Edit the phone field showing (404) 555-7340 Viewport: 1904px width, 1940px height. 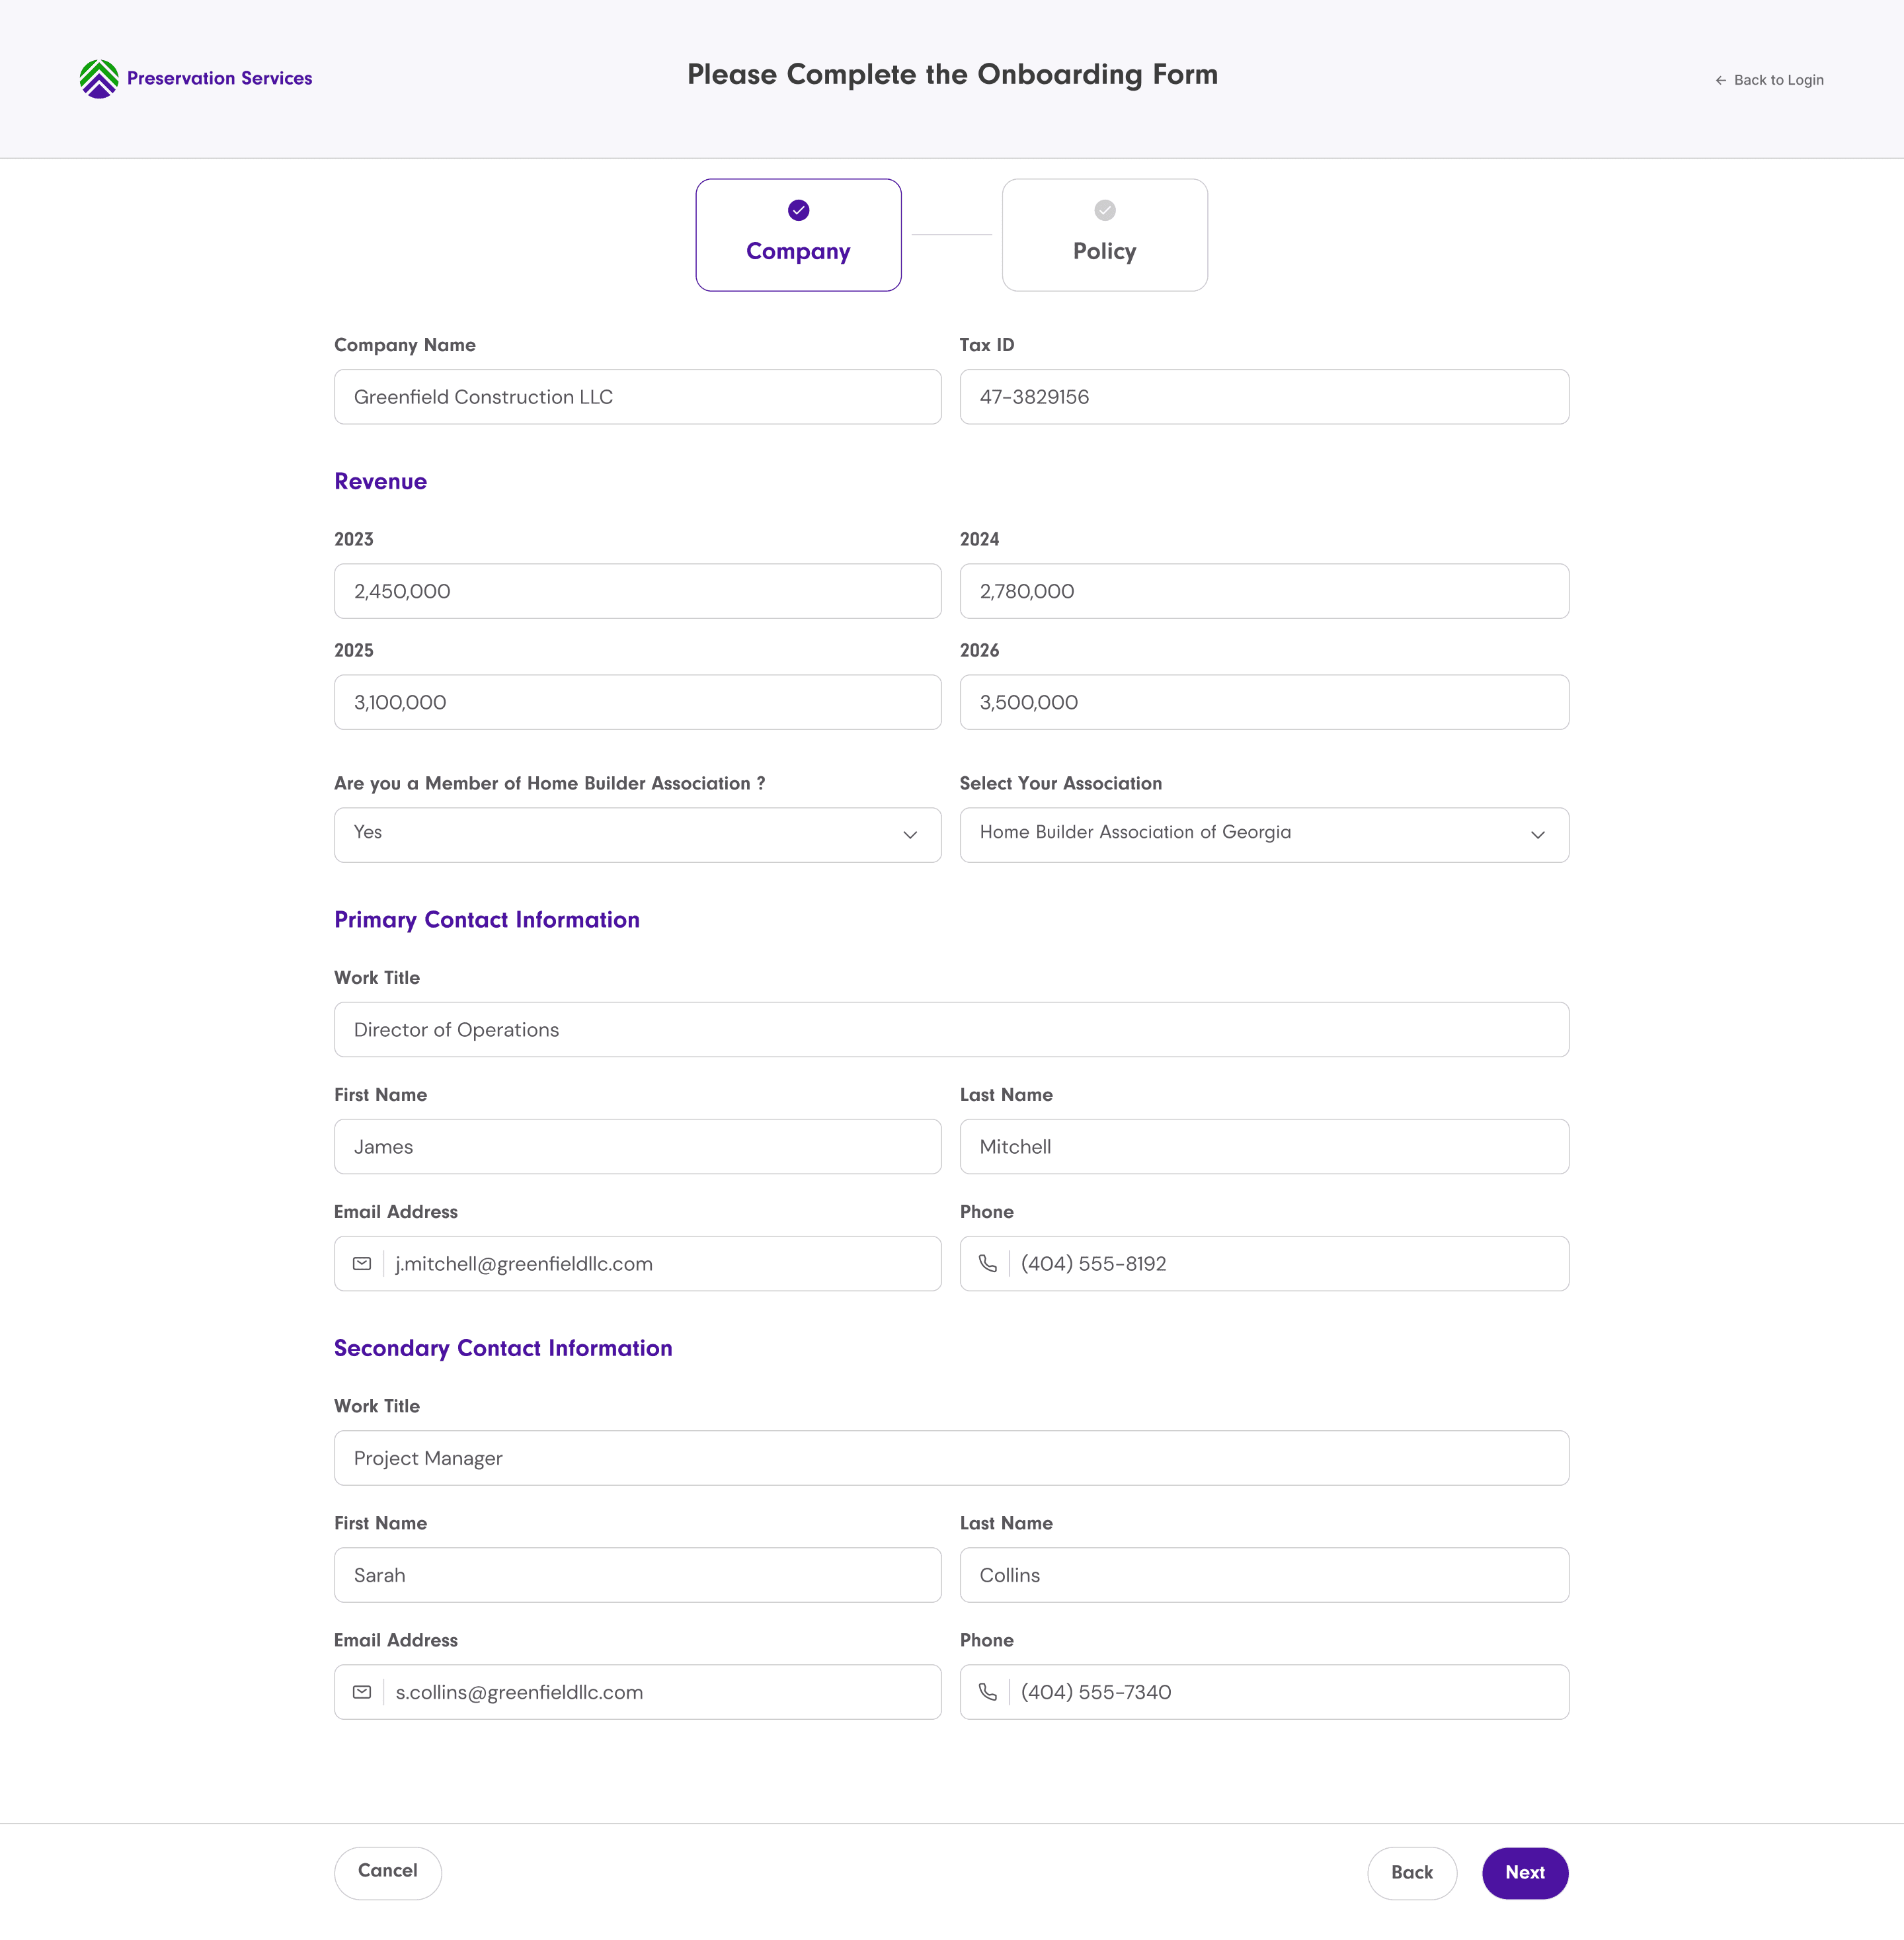pyautogui.click(x=1264, y=1692)
